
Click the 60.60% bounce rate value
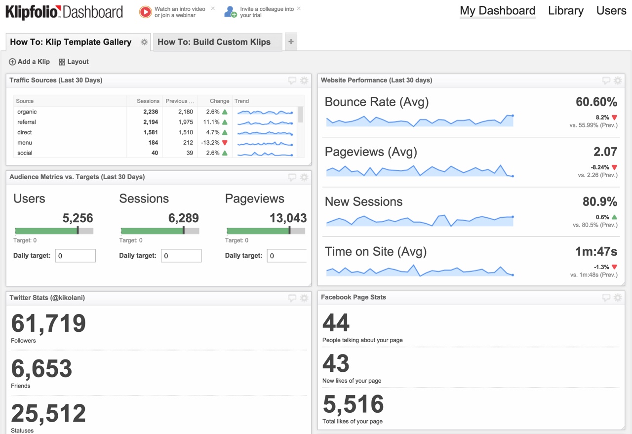pyautogui.click(x=596, y=102)
